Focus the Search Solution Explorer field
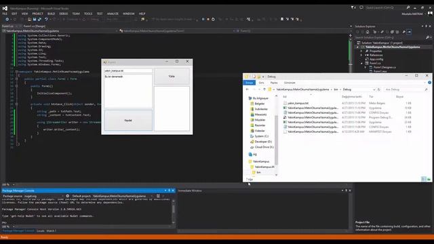 [391, 37]
